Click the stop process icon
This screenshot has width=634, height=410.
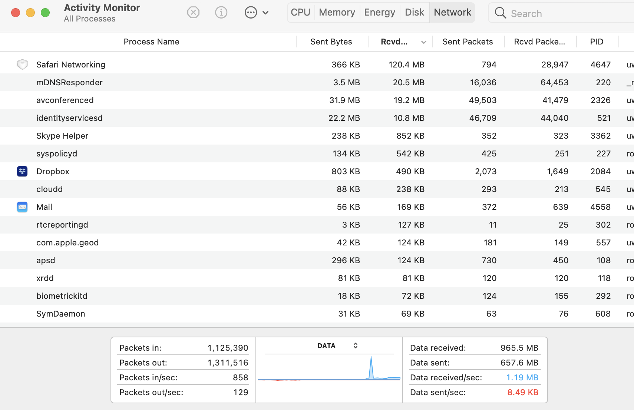point(193,13)
